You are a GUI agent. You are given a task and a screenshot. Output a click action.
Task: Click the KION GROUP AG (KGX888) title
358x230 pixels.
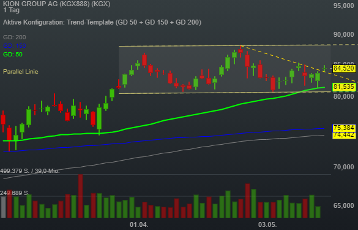coord(57,4)
